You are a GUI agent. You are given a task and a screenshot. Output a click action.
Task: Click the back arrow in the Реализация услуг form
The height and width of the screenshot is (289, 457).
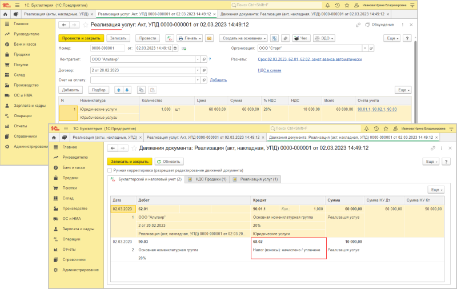(x=64, y=25)
